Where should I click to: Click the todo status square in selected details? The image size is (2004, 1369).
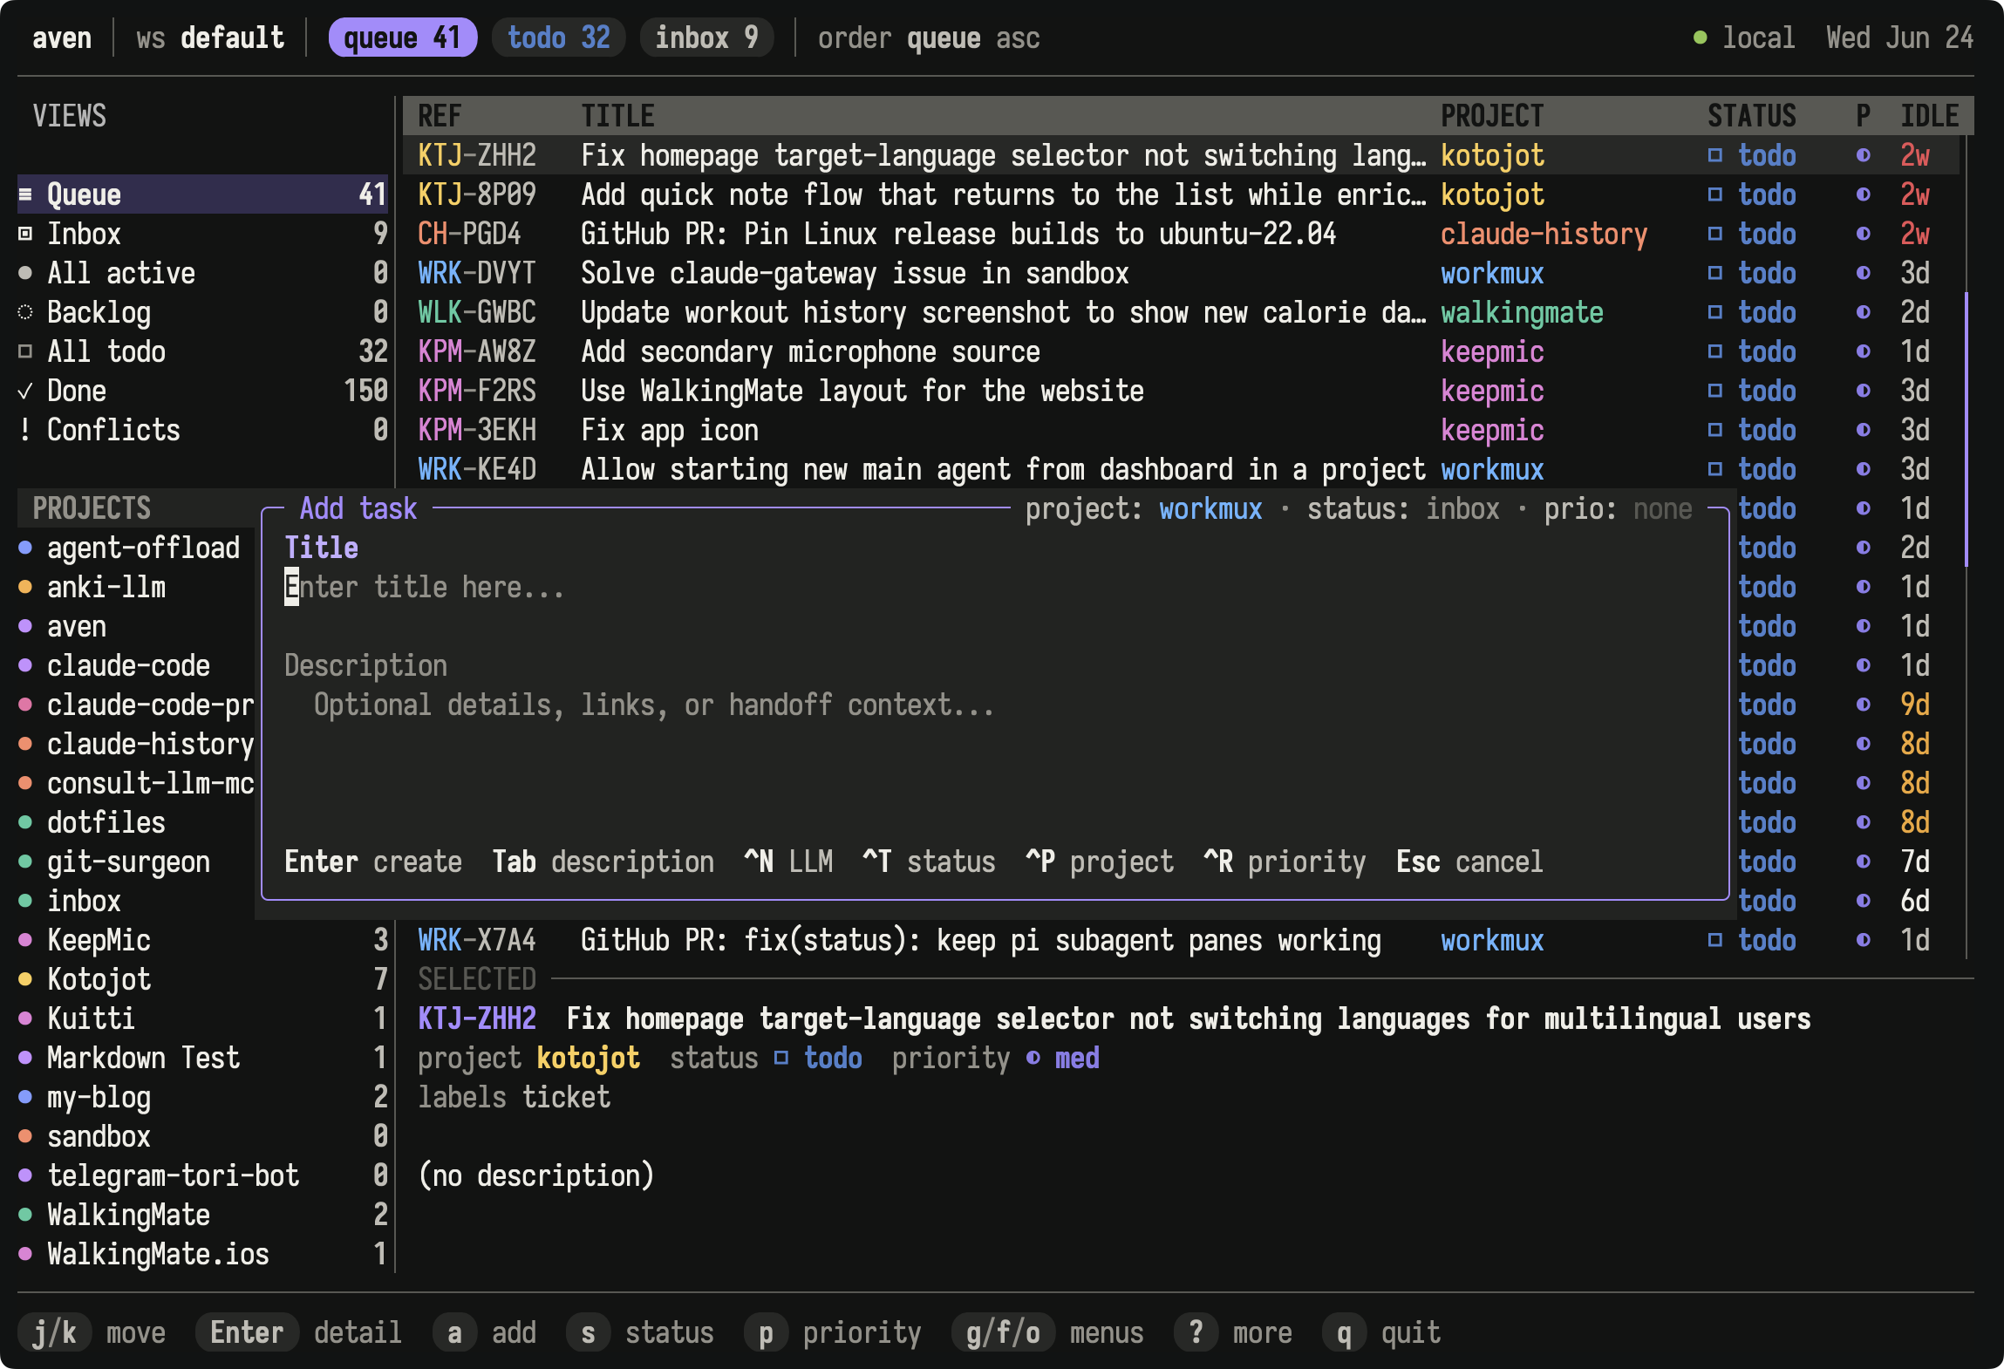(x=781, y=1058)
